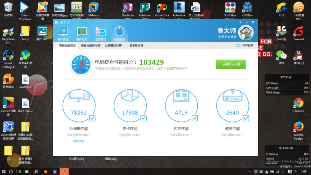
Task: Select the Visual C++ 6.0 desktop icon
Action: pos(162,11)
